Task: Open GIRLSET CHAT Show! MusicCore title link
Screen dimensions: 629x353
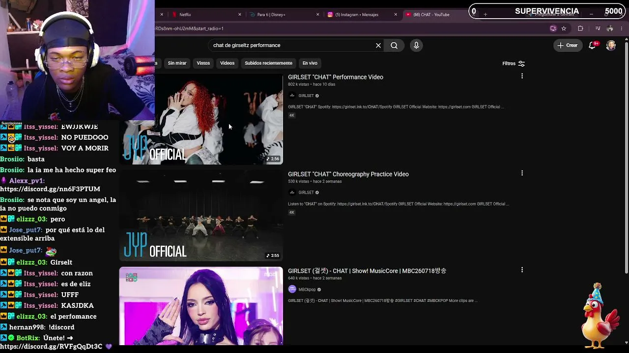Action: [x=367, y=271]
